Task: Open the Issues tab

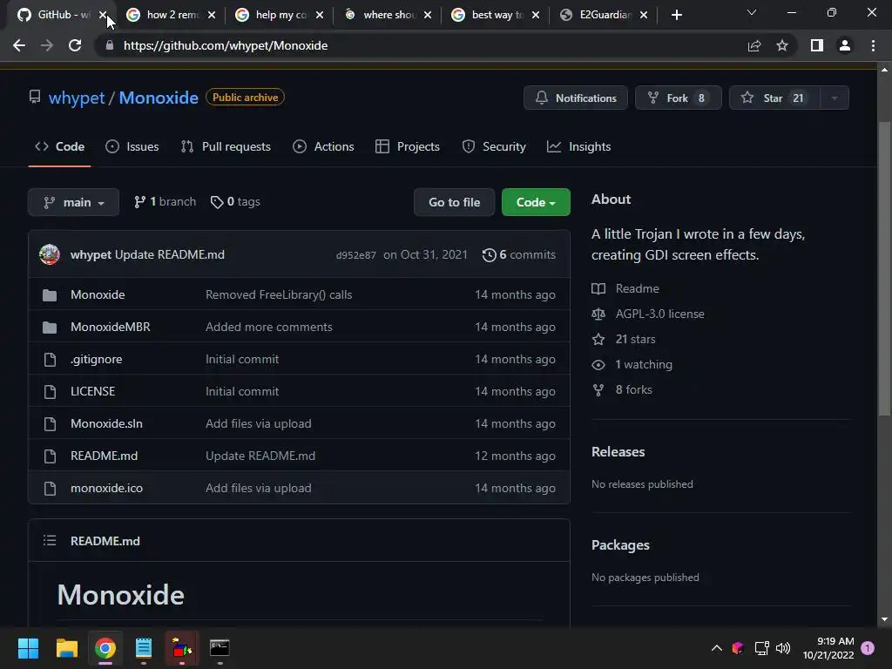Action: coord(132,146)
